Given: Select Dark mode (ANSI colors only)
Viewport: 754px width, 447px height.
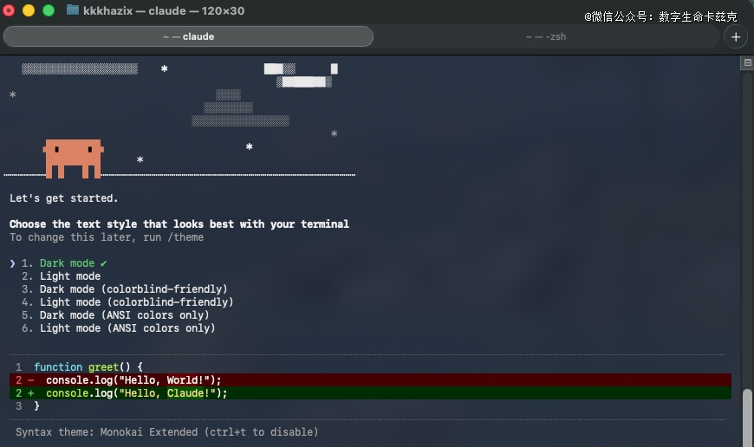Looking at the screenshot, I should [124, 315].
